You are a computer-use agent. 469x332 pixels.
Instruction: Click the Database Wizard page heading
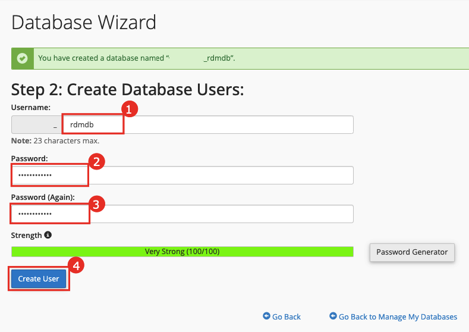pos(83,23)
